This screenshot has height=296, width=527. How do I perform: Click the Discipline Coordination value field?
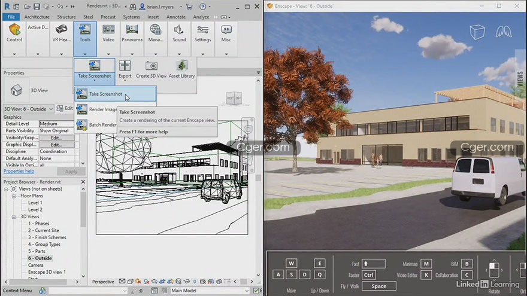tap(56, 152)
